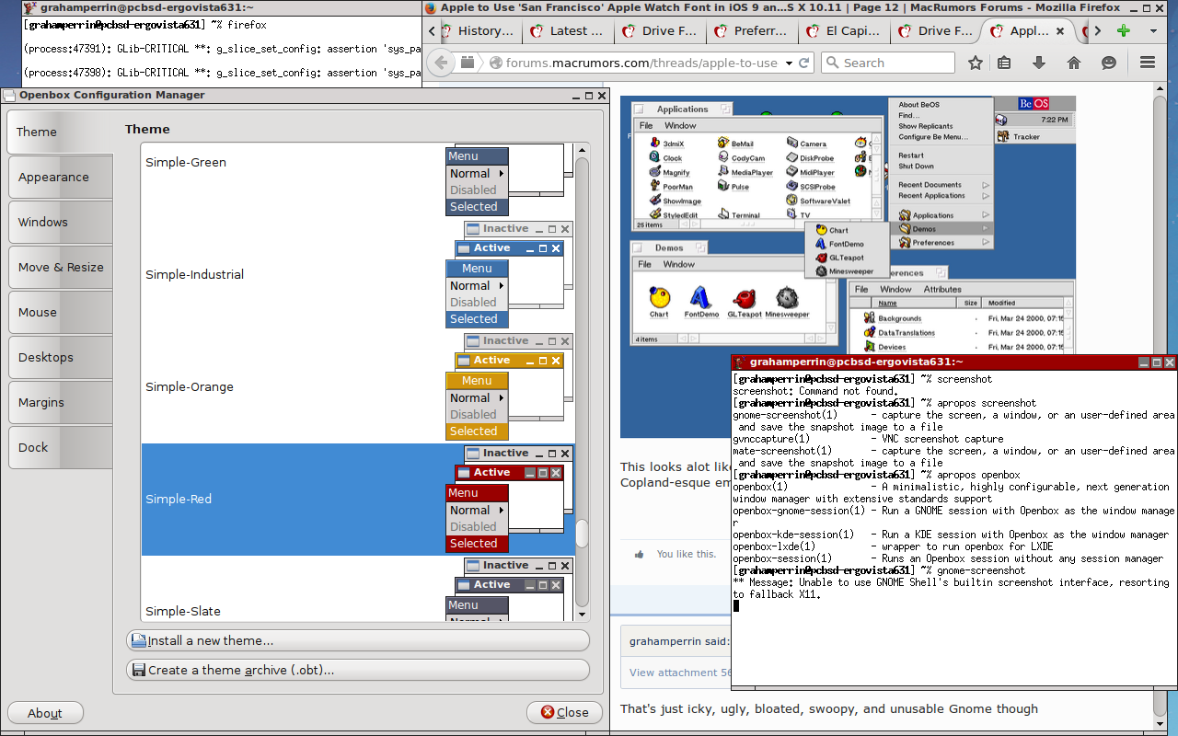The width and height of the screenshot is (1178, 736).
Task: Open the Appearance tab in Openbox config
Action: pos(60,177)
